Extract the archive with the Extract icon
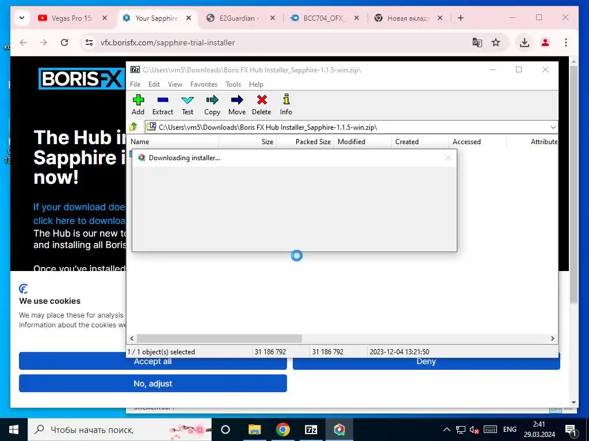Image resolution: width=589 pixels, height=441 pixels. point(163,105)
